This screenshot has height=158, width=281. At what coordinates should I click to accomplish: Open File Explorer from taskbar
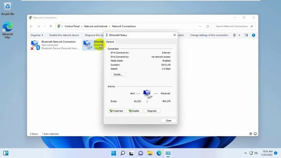(x=150, y=153)
